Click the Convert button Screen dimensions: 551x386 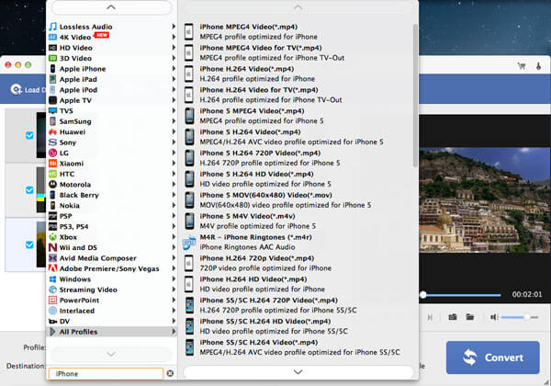click(492, 358)
